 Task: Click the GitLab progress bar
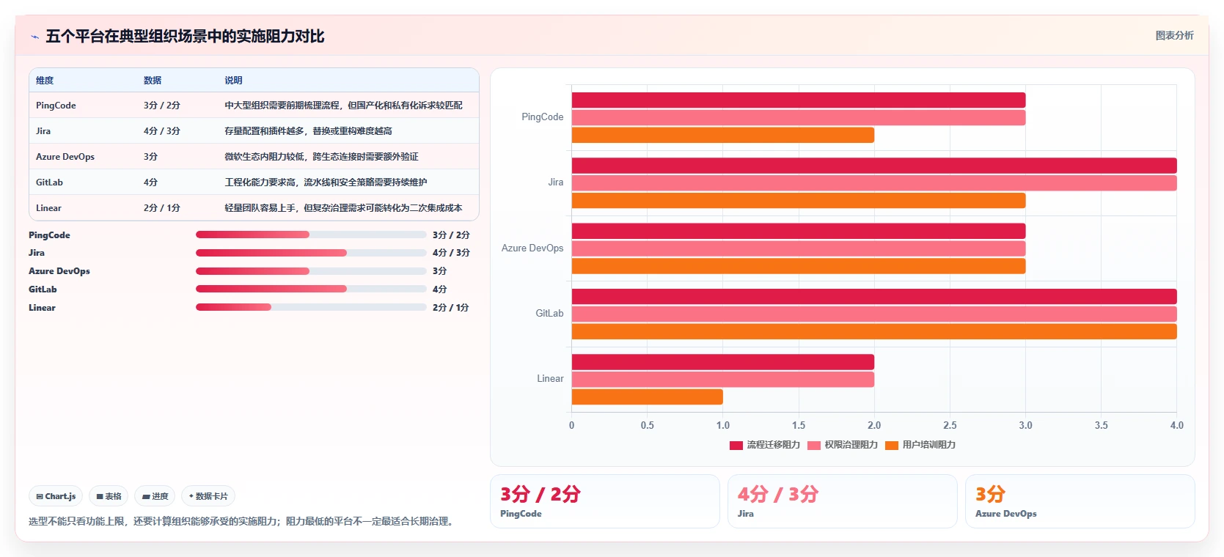pyautogui.click(x=311, y=289)
